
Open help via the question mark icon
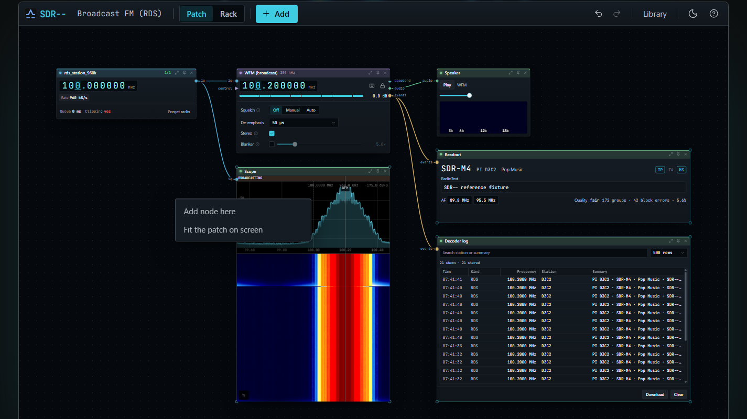click(713, 14)
